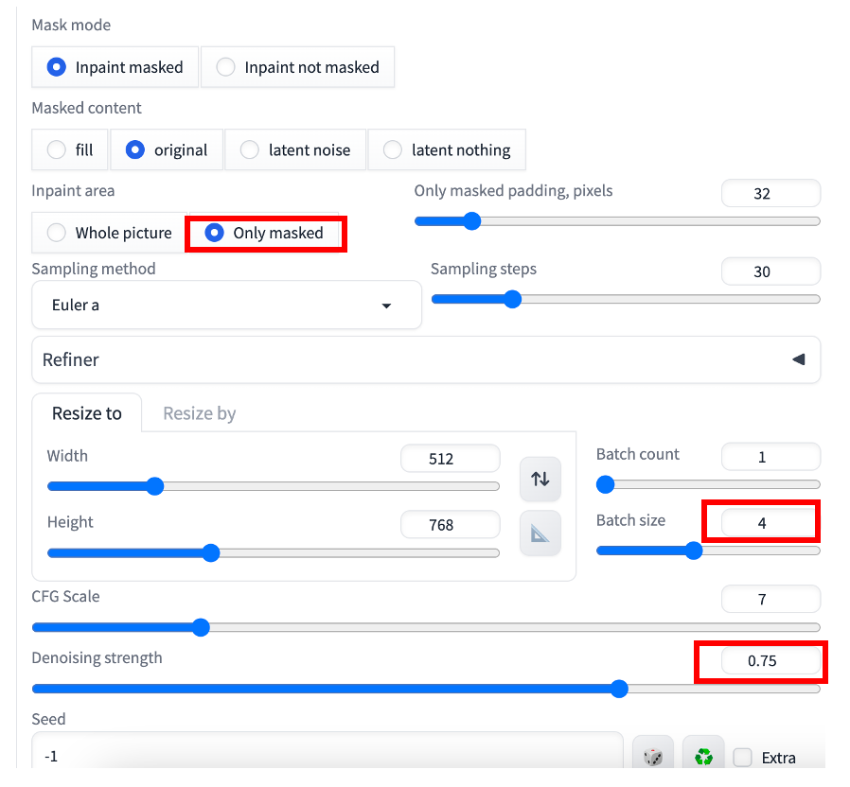Switch to the Resize to tab
Image resolution: width=850 pixels, height=787 pixels.
[x=87, y=413]
